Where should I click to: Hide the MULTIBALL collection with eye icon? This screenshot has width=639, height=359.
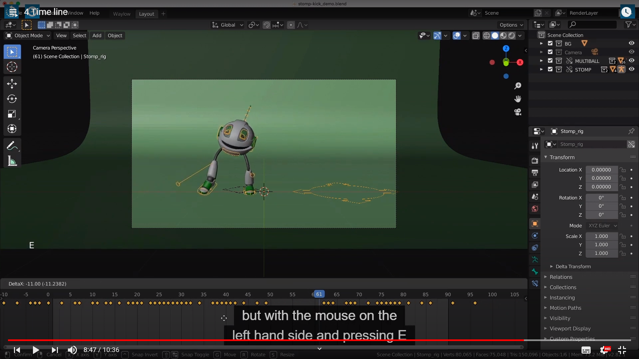click(631, 60)
